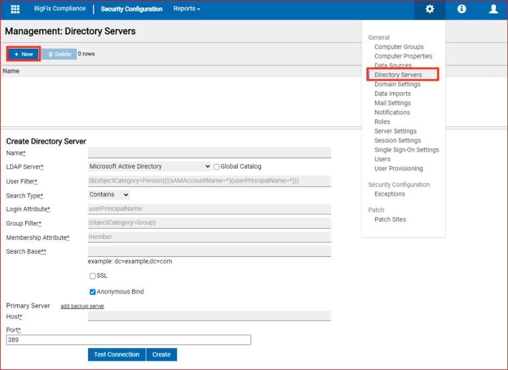Open Notifications menu entry
The image size is (508, 370).
point(392,112)
